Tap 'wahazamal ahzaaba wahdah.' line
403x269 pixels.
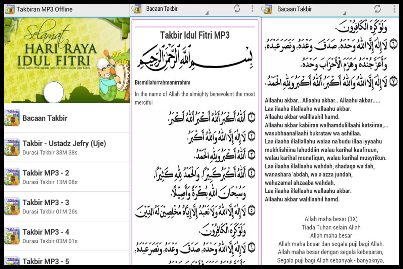(x=300, y=183)
